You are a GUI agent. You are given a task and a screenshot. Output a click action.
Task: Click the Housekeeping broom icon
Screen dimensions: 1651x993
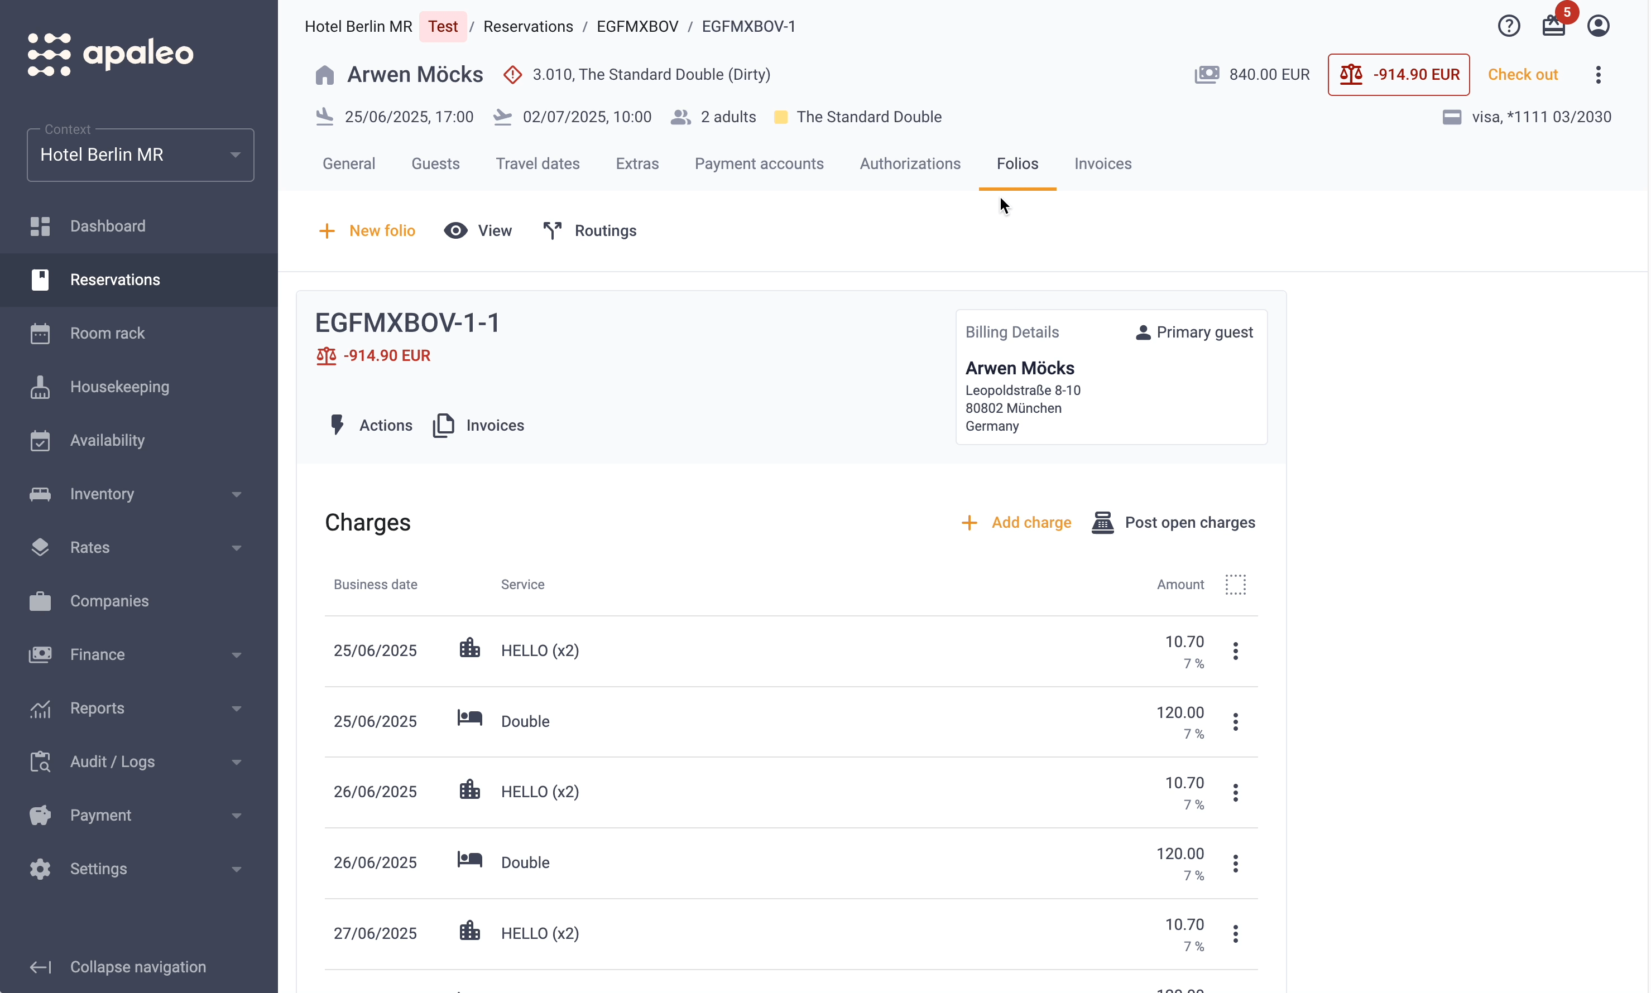(x=40, y=387)
